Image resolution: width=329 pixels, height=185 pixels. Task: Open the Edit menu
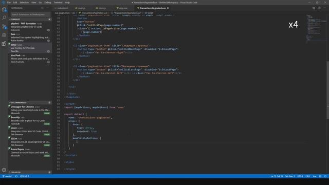coord(15,3)
